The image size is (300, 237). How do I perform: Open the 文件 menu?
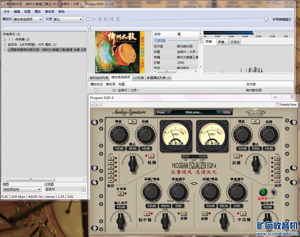pos(6,12)
